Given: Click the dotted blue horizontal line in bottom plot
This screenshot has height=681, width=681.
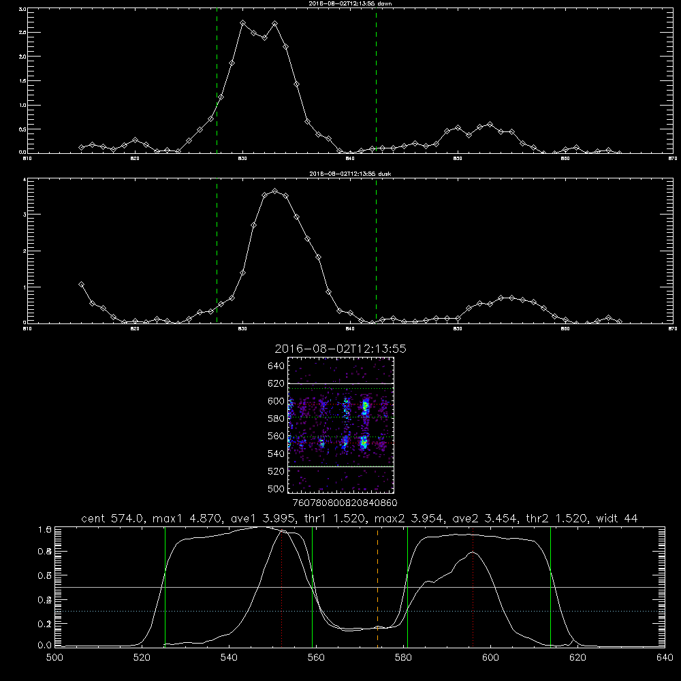Looking at the screenshot, I should (360, 611).
